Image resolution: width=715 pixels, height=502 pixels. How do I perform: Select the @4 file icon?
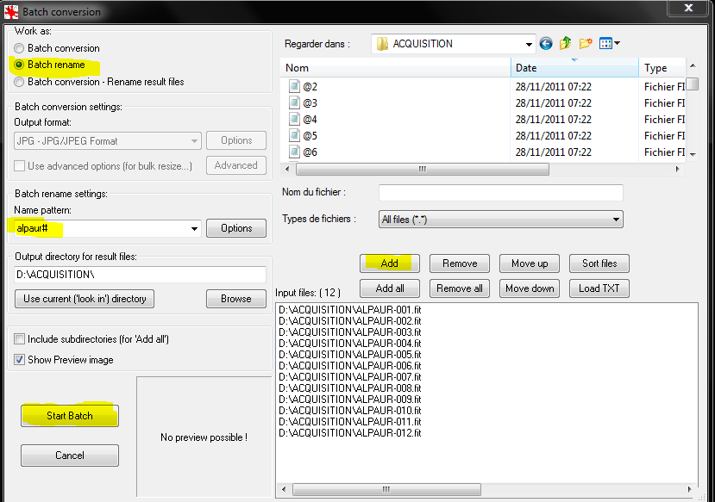click(294, 120)
